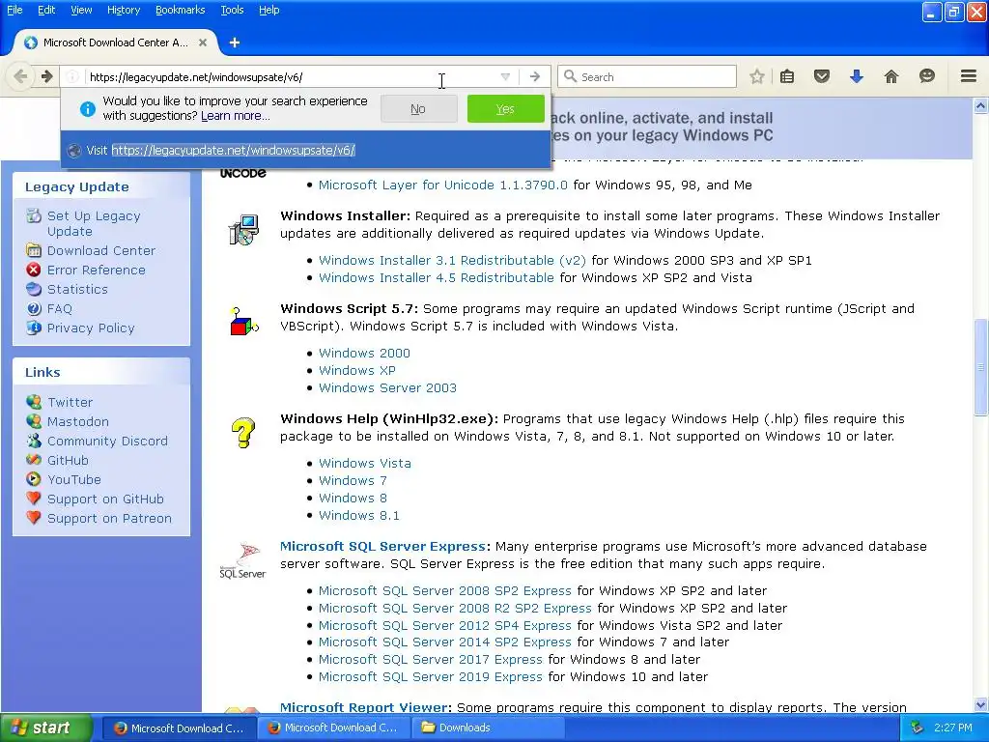Open the Windows Vista help link
Image resolution: width=989 pixels, height=742 pixels.
coord(364,463)
